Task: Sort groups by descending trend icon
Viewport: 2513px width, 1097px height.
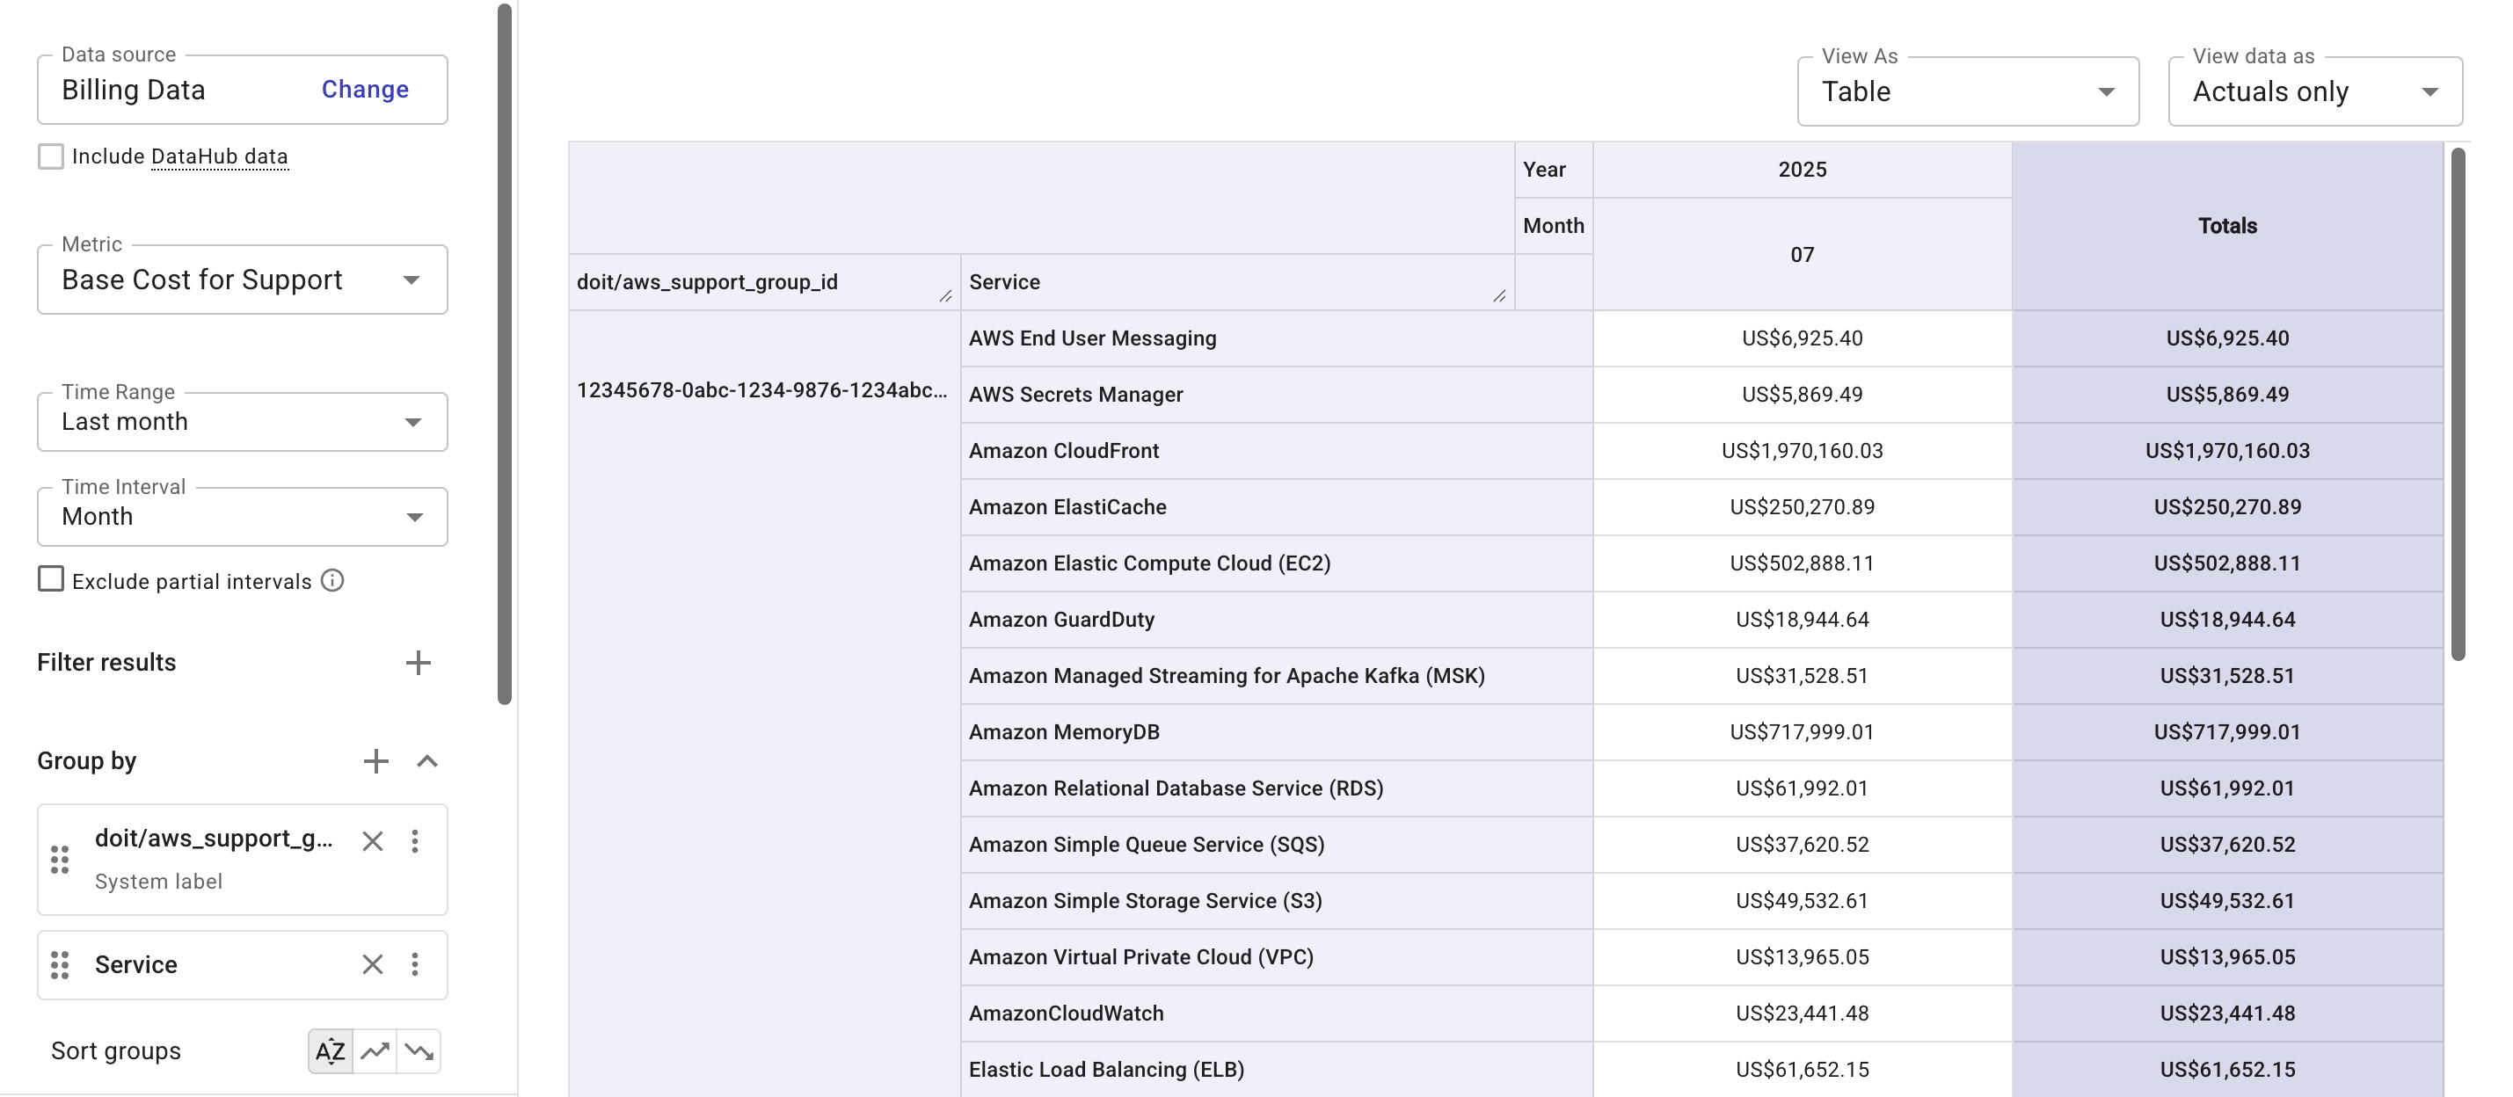Action: coord(419,1051)
